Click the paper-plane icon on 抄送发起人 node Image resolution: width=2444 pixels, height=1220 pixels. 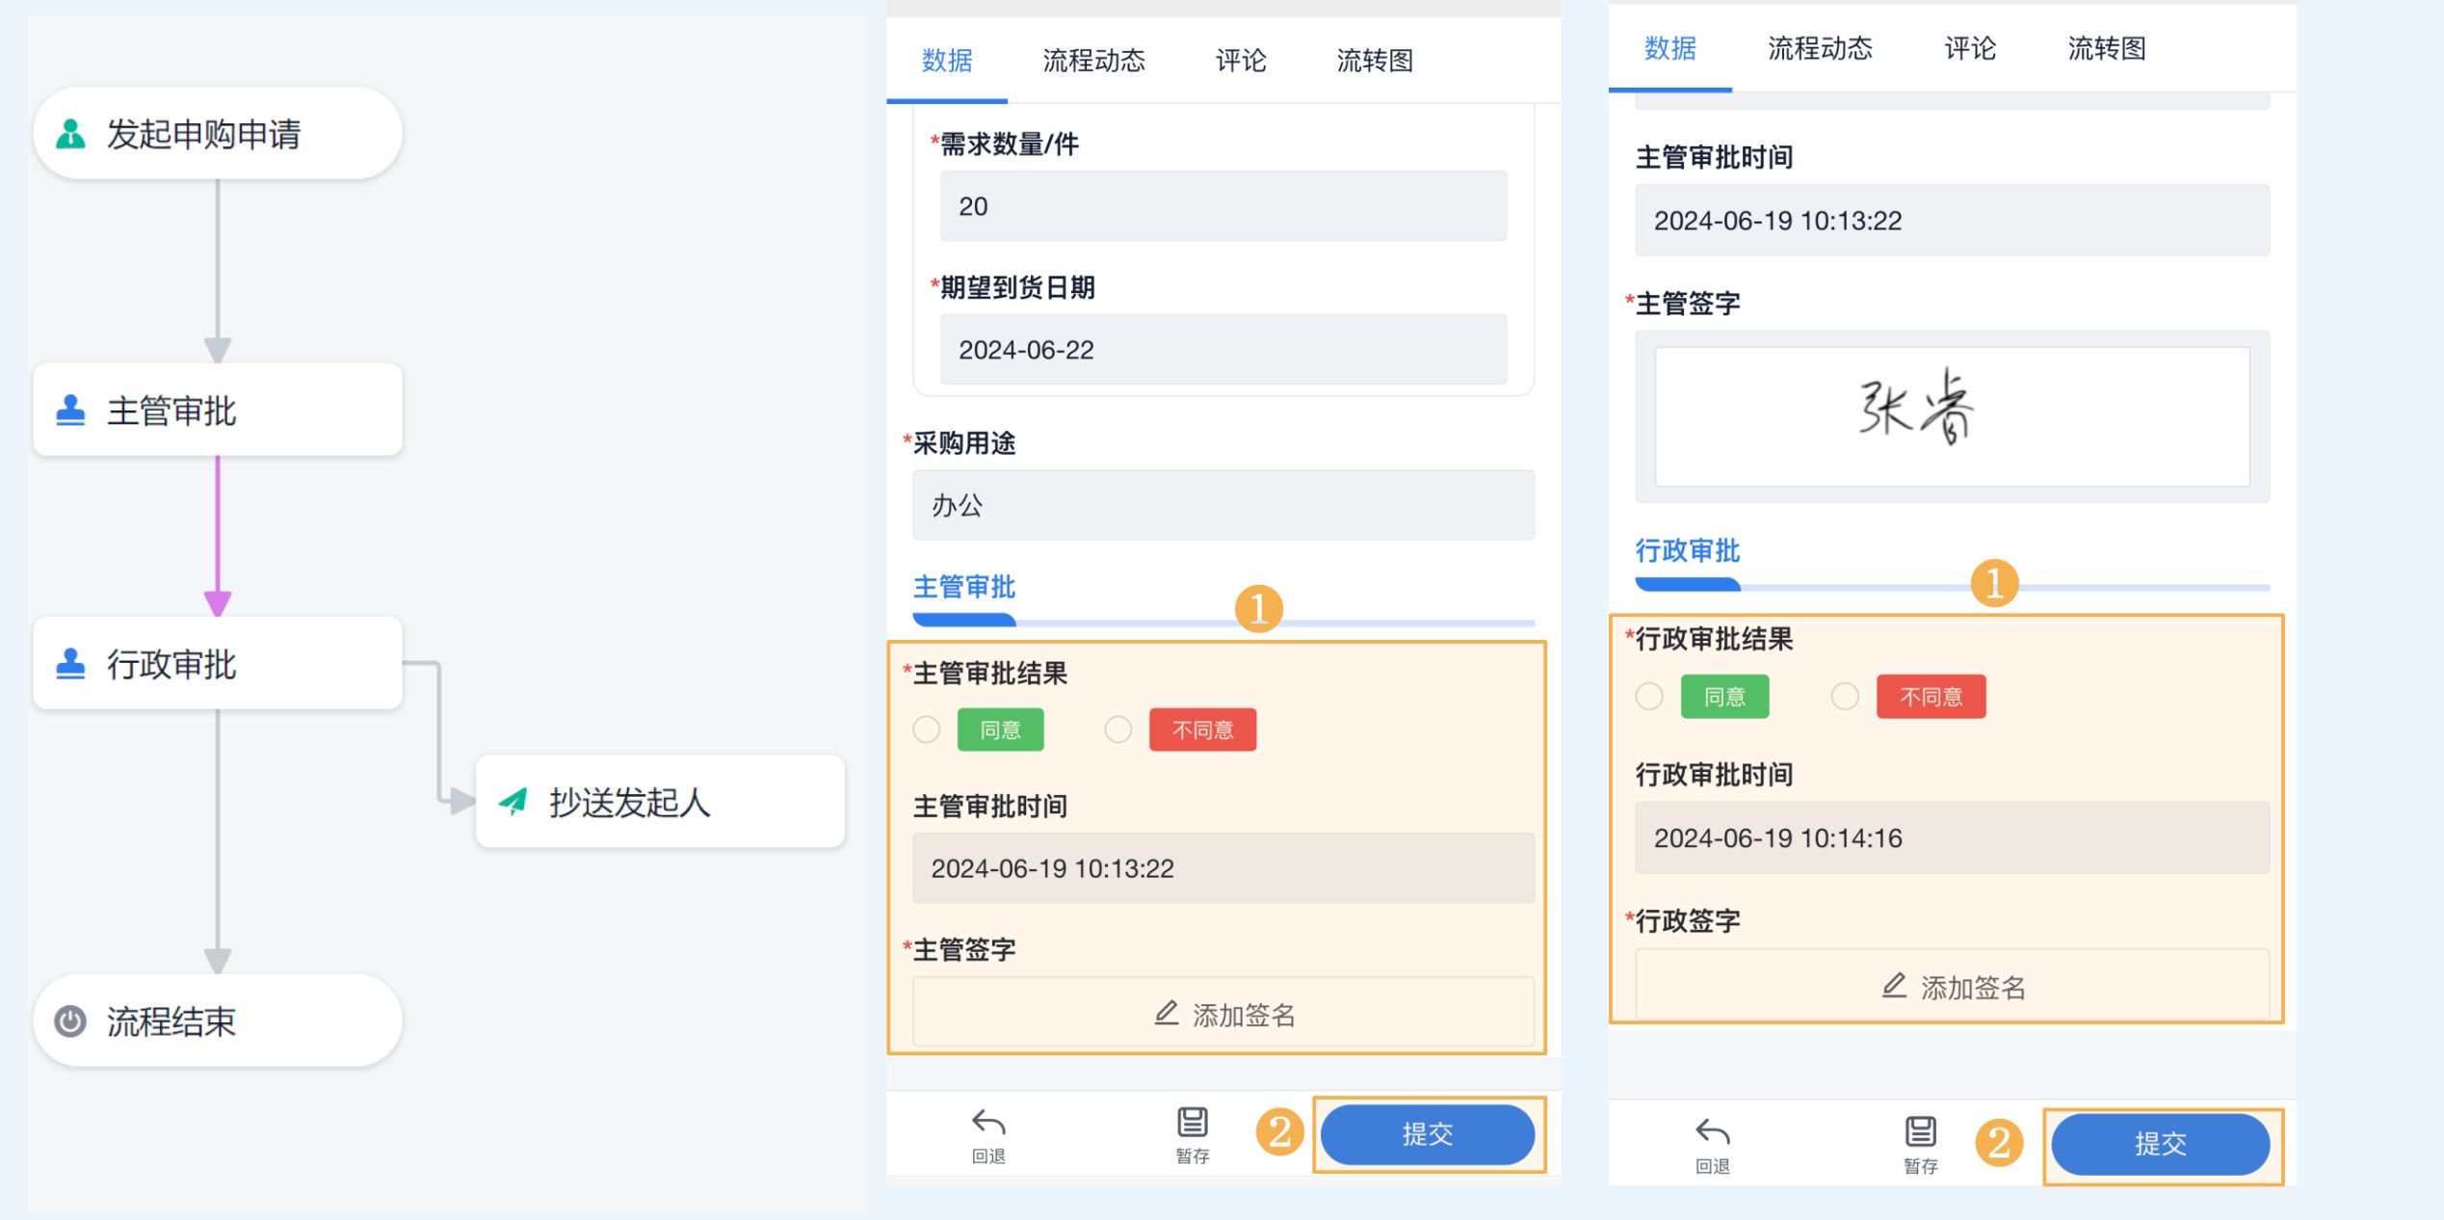click(x=513, y=801)
